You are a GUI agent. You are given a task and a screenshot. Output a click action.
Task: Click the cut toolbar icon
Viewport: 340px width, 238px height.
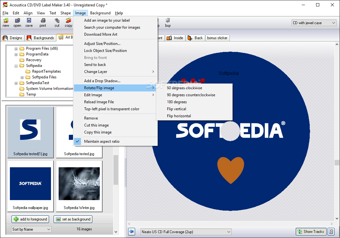click(x=57, y=23)
